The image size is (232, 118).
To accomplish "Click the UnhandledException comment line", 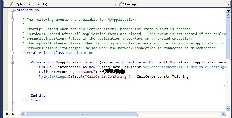I will pyautogui.click(x=108, y=39).
